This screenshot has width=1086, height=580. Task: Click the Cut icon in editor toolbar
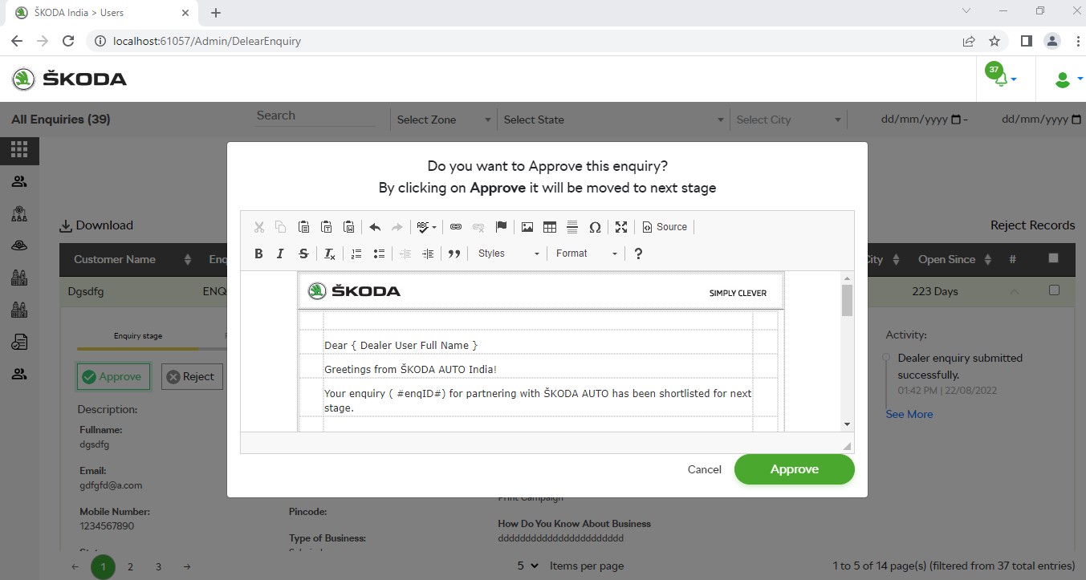(x=258, y=227)
